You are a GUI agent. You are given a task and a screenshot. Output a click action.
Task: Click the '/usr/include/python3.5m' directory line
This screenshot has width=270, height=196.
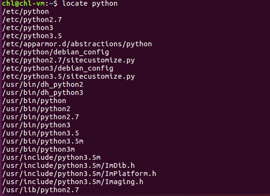(51, 157)
